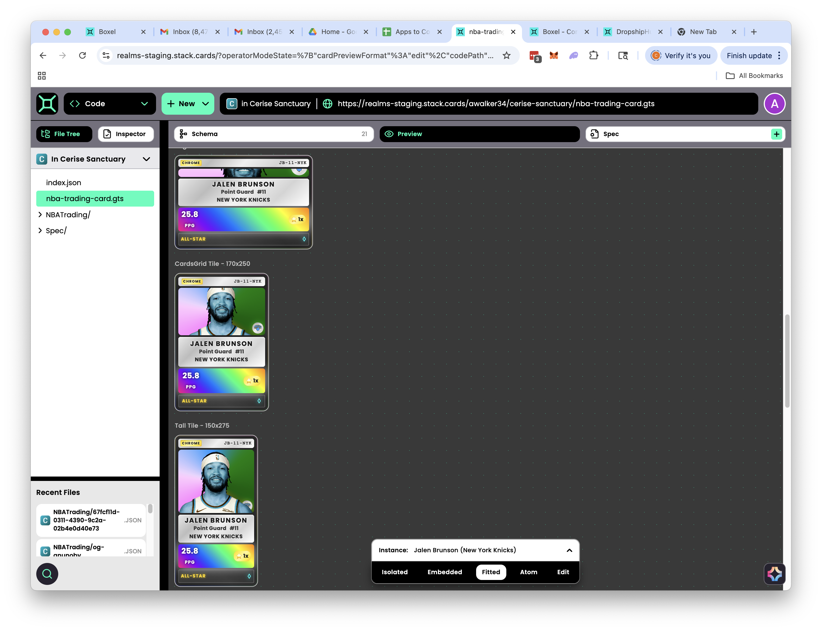Open the Schema panel
The image size is (822, 631).
point(274,134)
